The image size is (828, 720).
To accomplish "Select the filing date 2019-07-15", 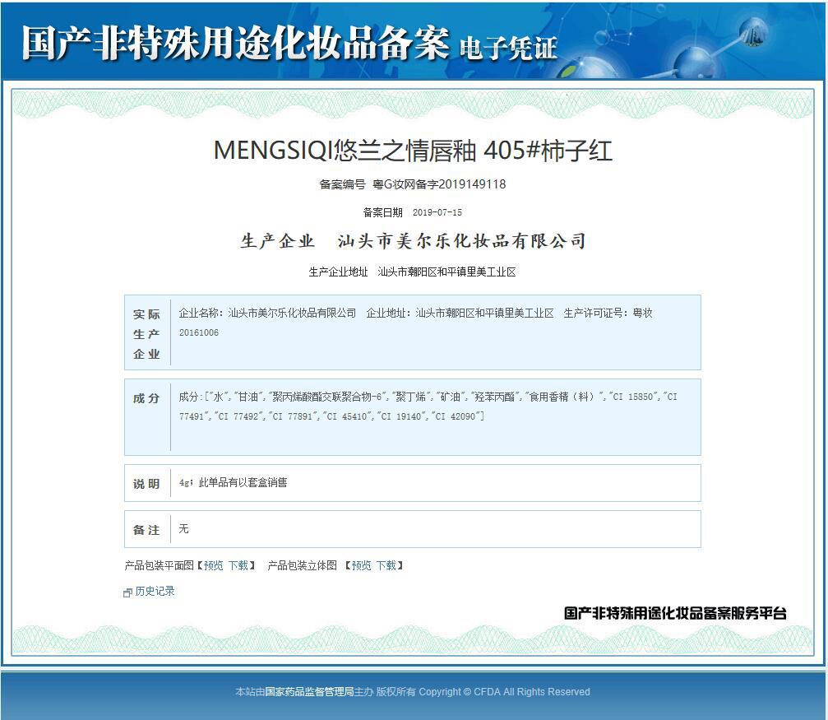I will click(x=437, y=212).
